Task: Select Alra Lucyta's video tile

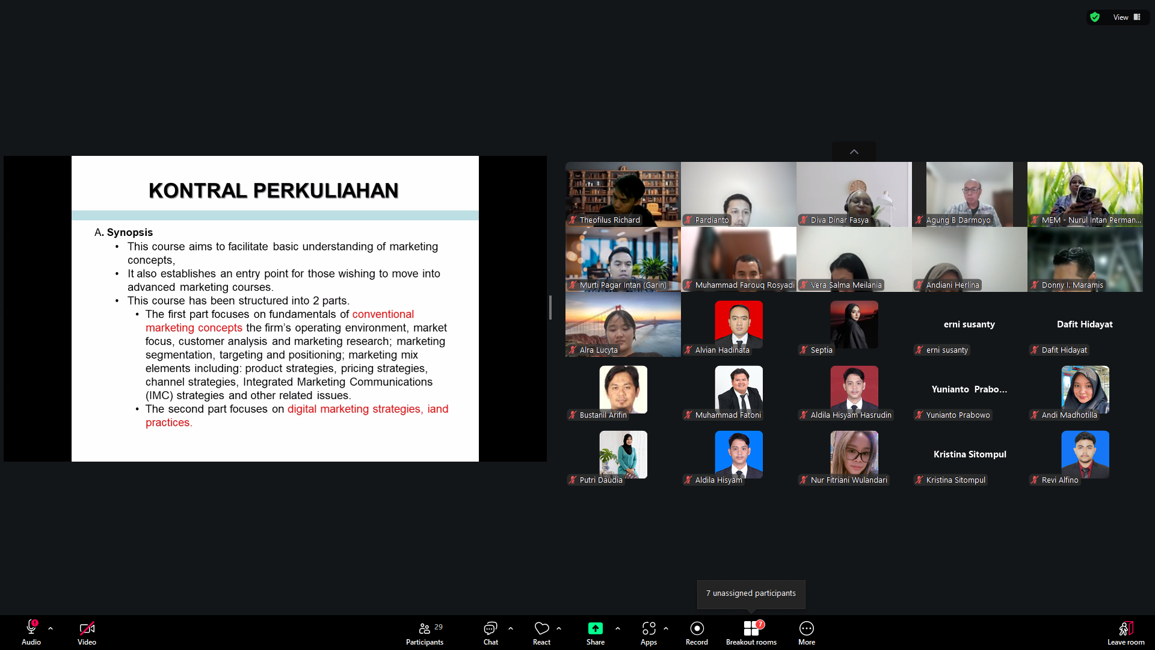Action: tap(623, 324)
